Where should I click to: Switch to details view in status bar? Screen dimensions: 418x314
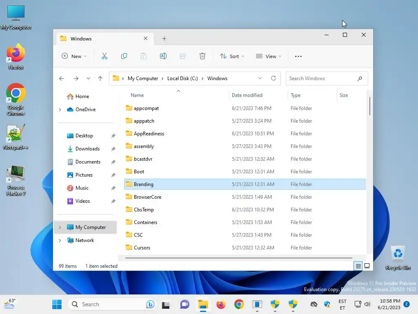(358, 266)
